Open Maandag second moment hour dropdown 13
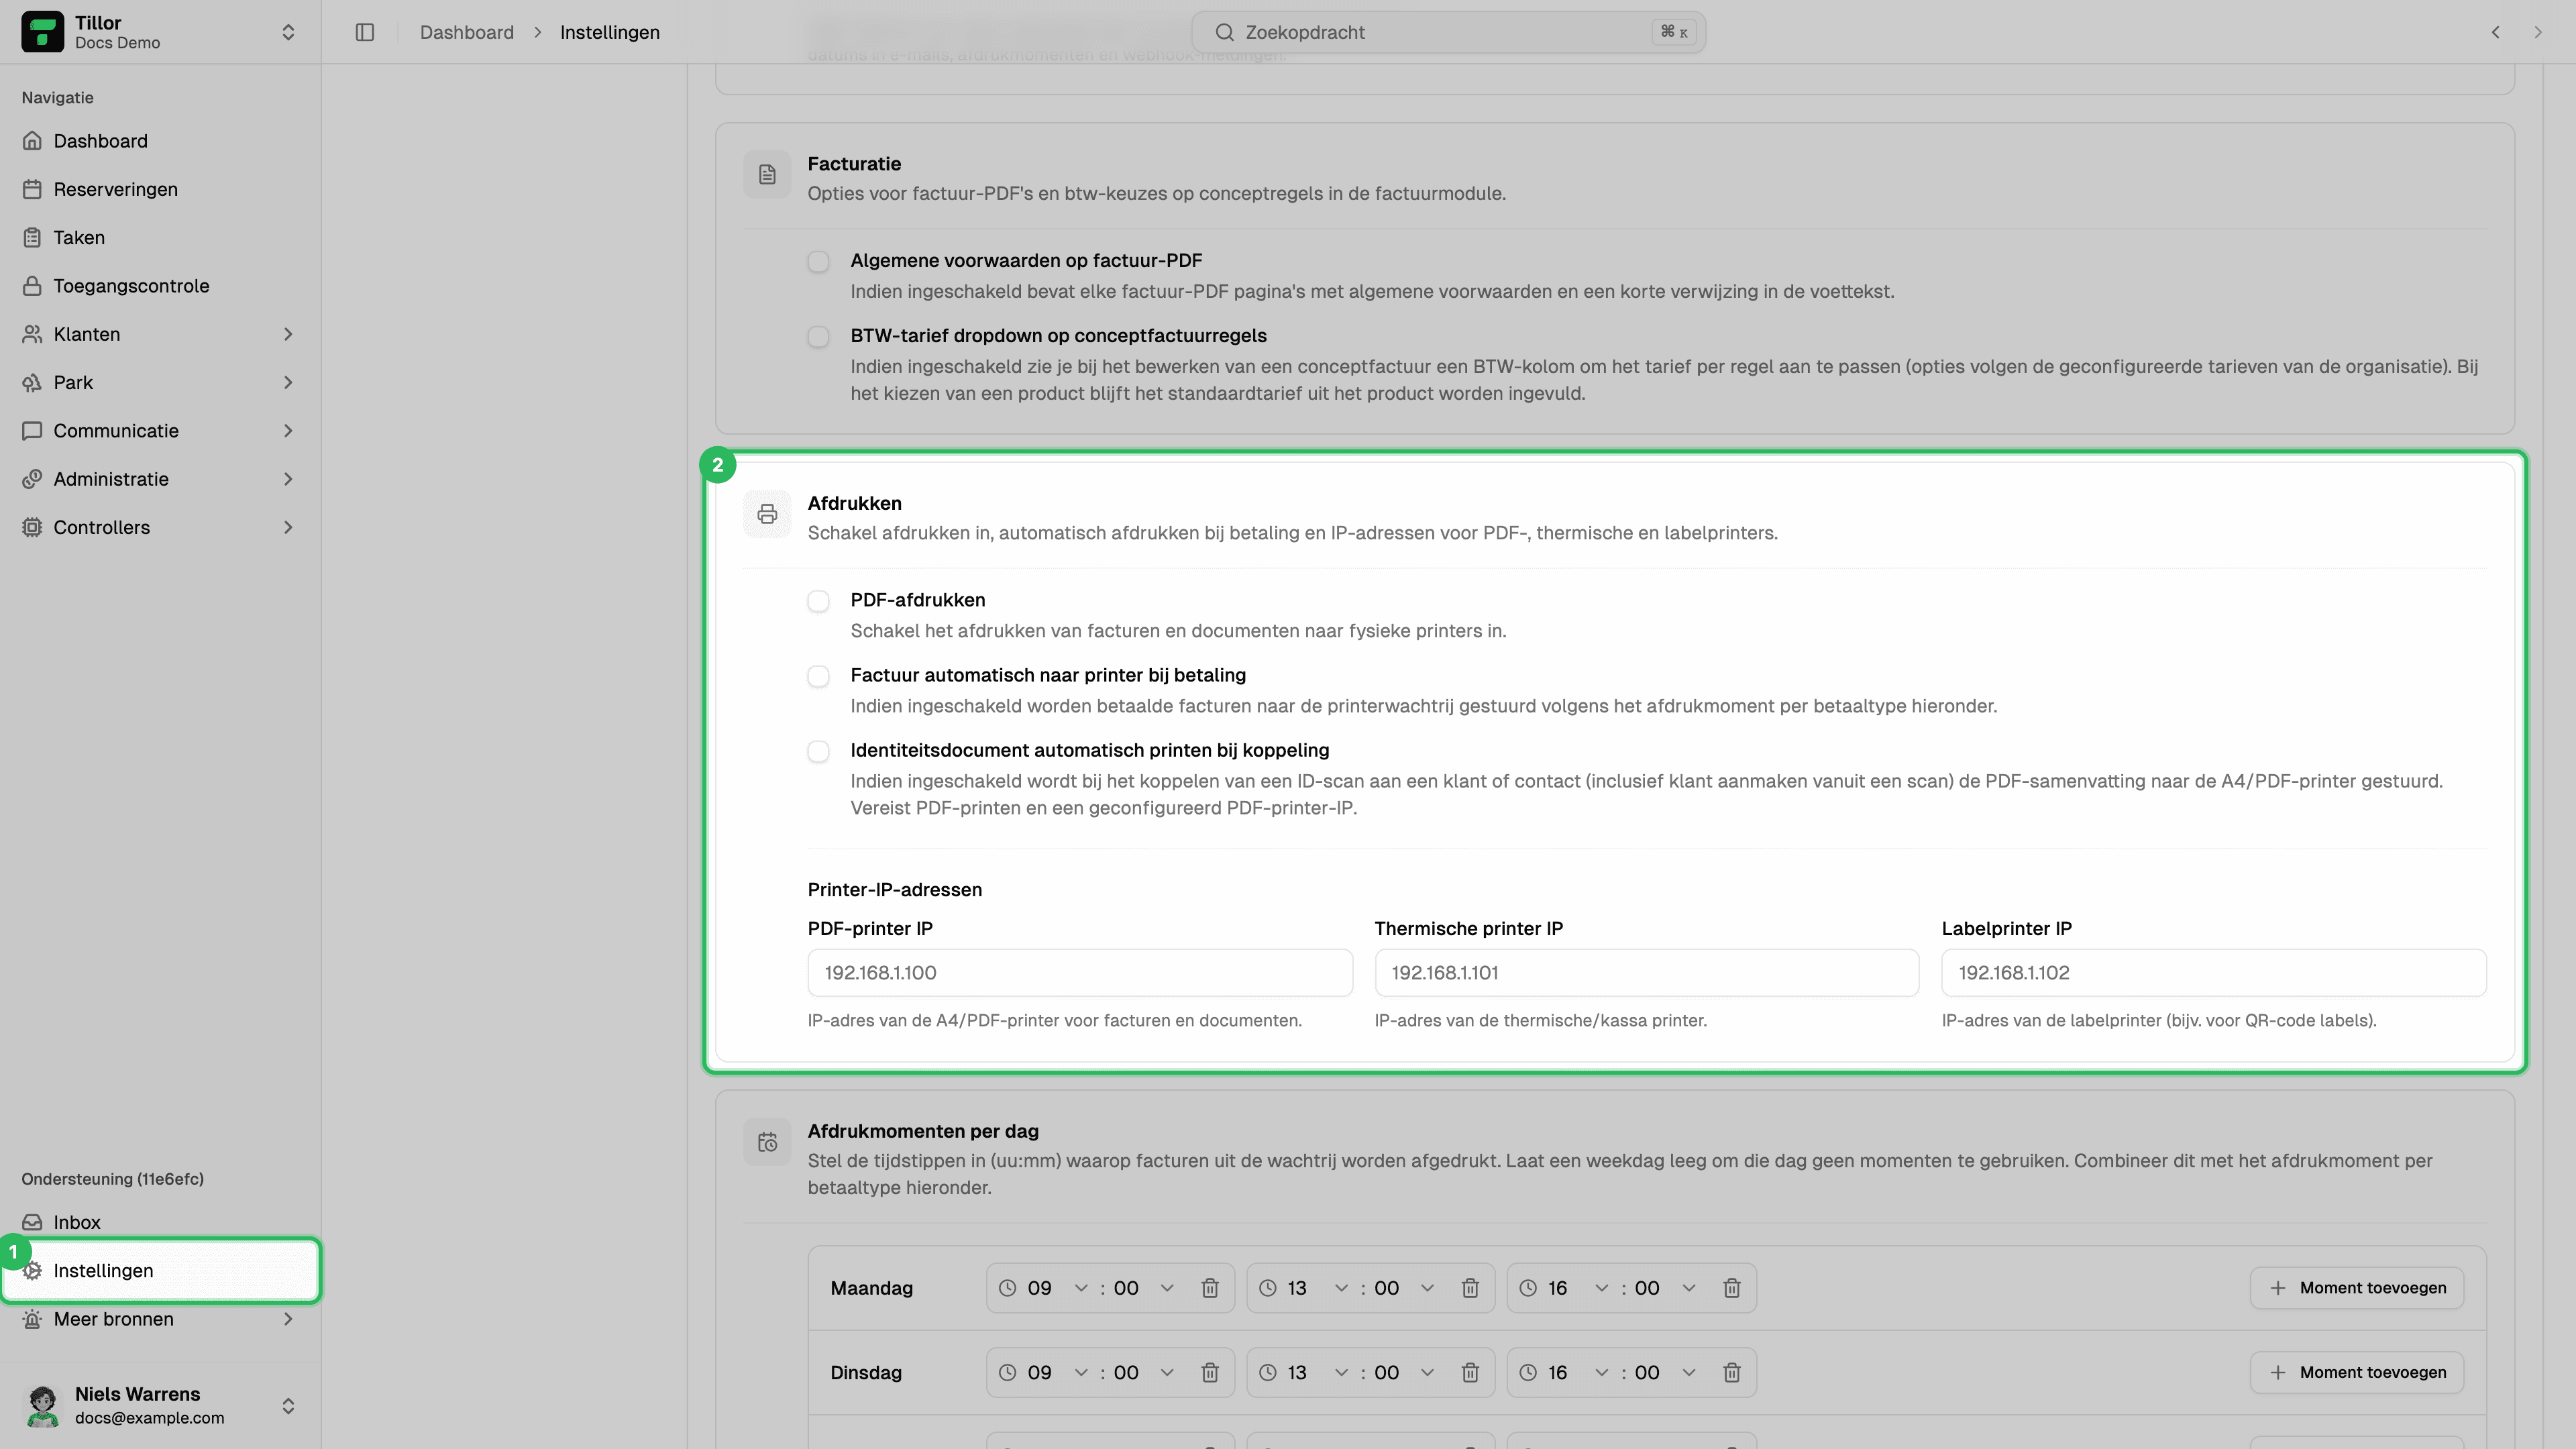2576x1449 pixels. (x=1317, y=1288)
